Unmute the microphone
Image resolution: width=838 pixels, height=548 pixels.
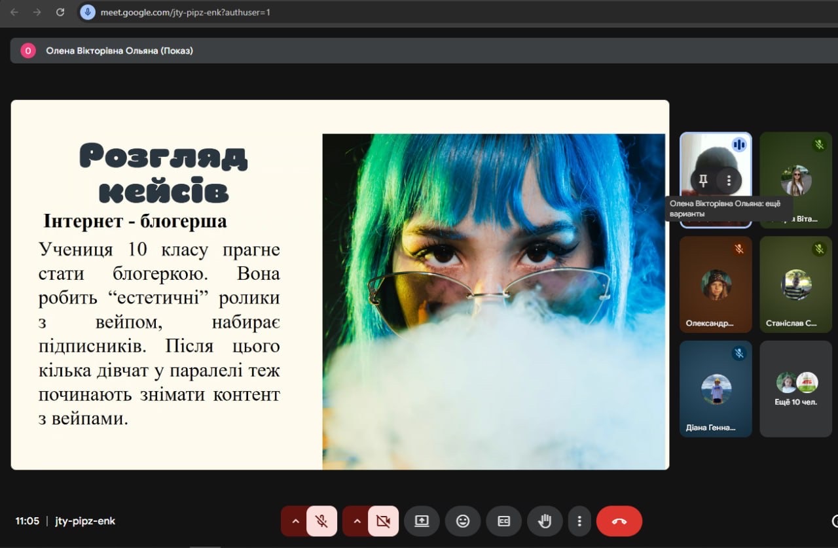[321, 521]
